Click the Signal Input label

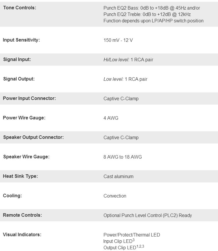(17, 60)
